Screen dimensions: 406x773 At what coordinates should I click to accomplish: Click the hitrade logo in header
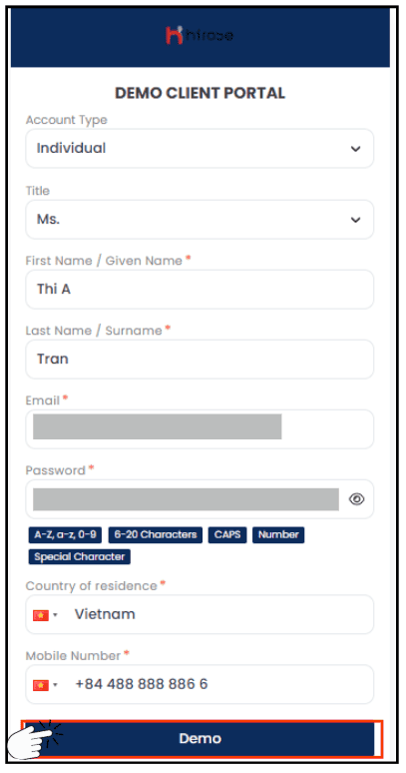tap(200, 36)
